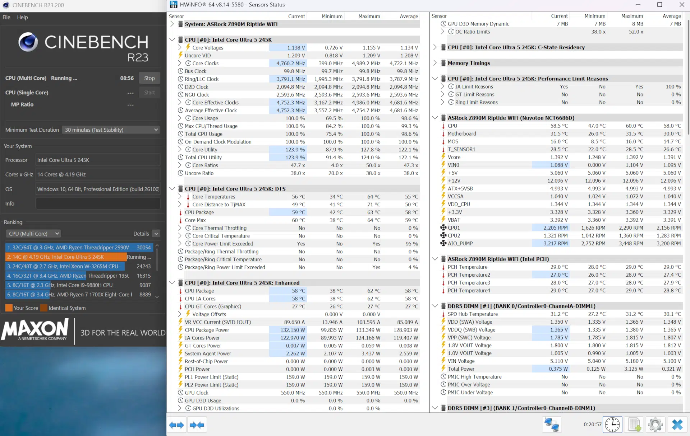
Task: Click the clock icon next to PMIC High Temperature
Action: (443, 377)
